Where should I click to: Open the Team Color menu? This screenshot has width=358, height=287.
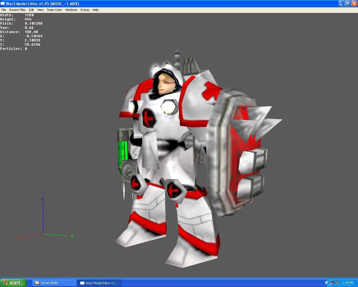[x=54, y=10]
